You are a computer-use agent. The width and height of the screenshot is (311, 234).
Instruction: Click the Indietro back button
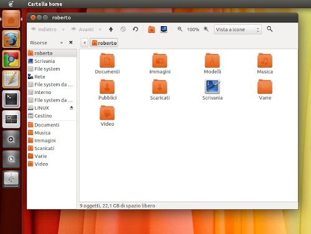pyautogui.click(x=44, y=29)
